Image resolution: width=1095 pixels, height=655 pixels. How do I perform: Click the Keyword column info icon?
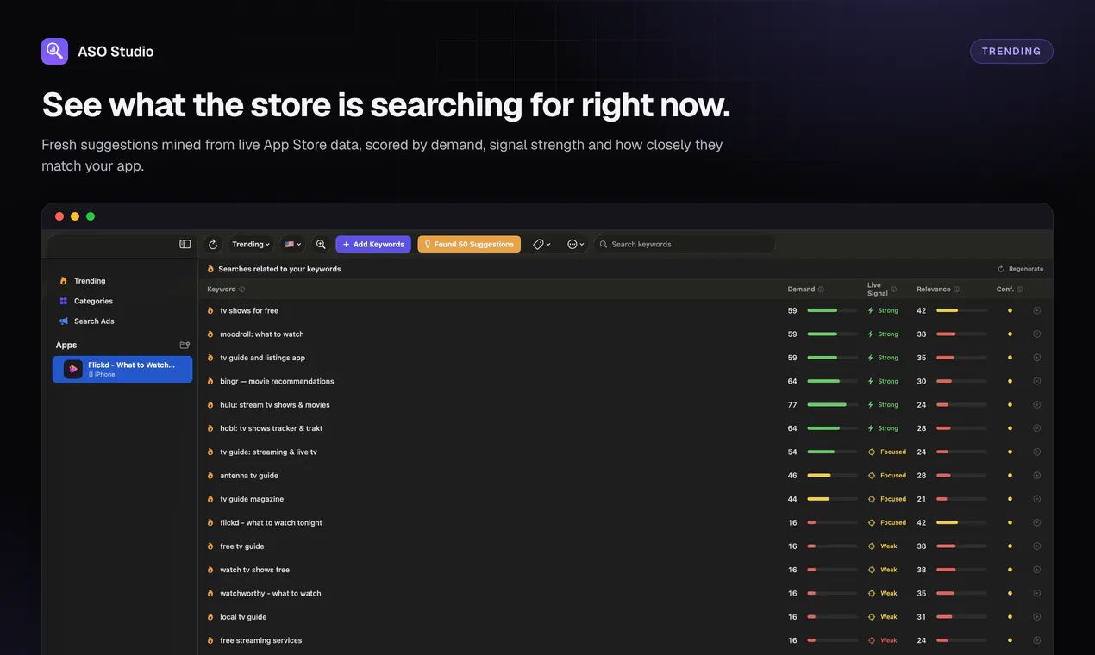point(241,290)
